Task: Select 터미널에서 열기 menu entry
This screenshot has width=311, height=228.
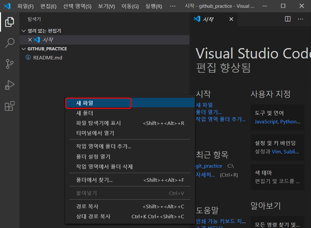Action: (x=130, y=133)
